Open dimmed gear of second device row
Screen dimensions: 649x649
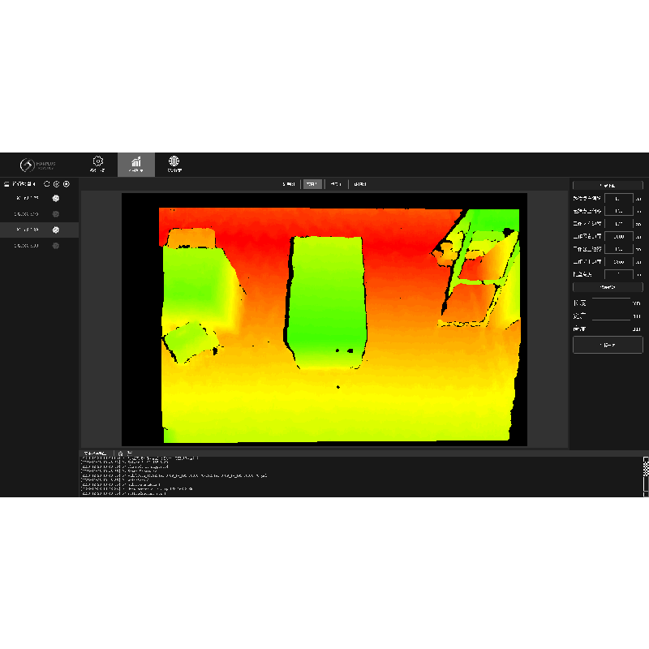[56, 214]
